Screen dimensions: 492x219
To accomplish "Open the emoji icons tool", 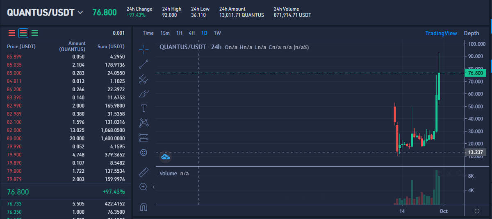I will click(x=144, y=152).
